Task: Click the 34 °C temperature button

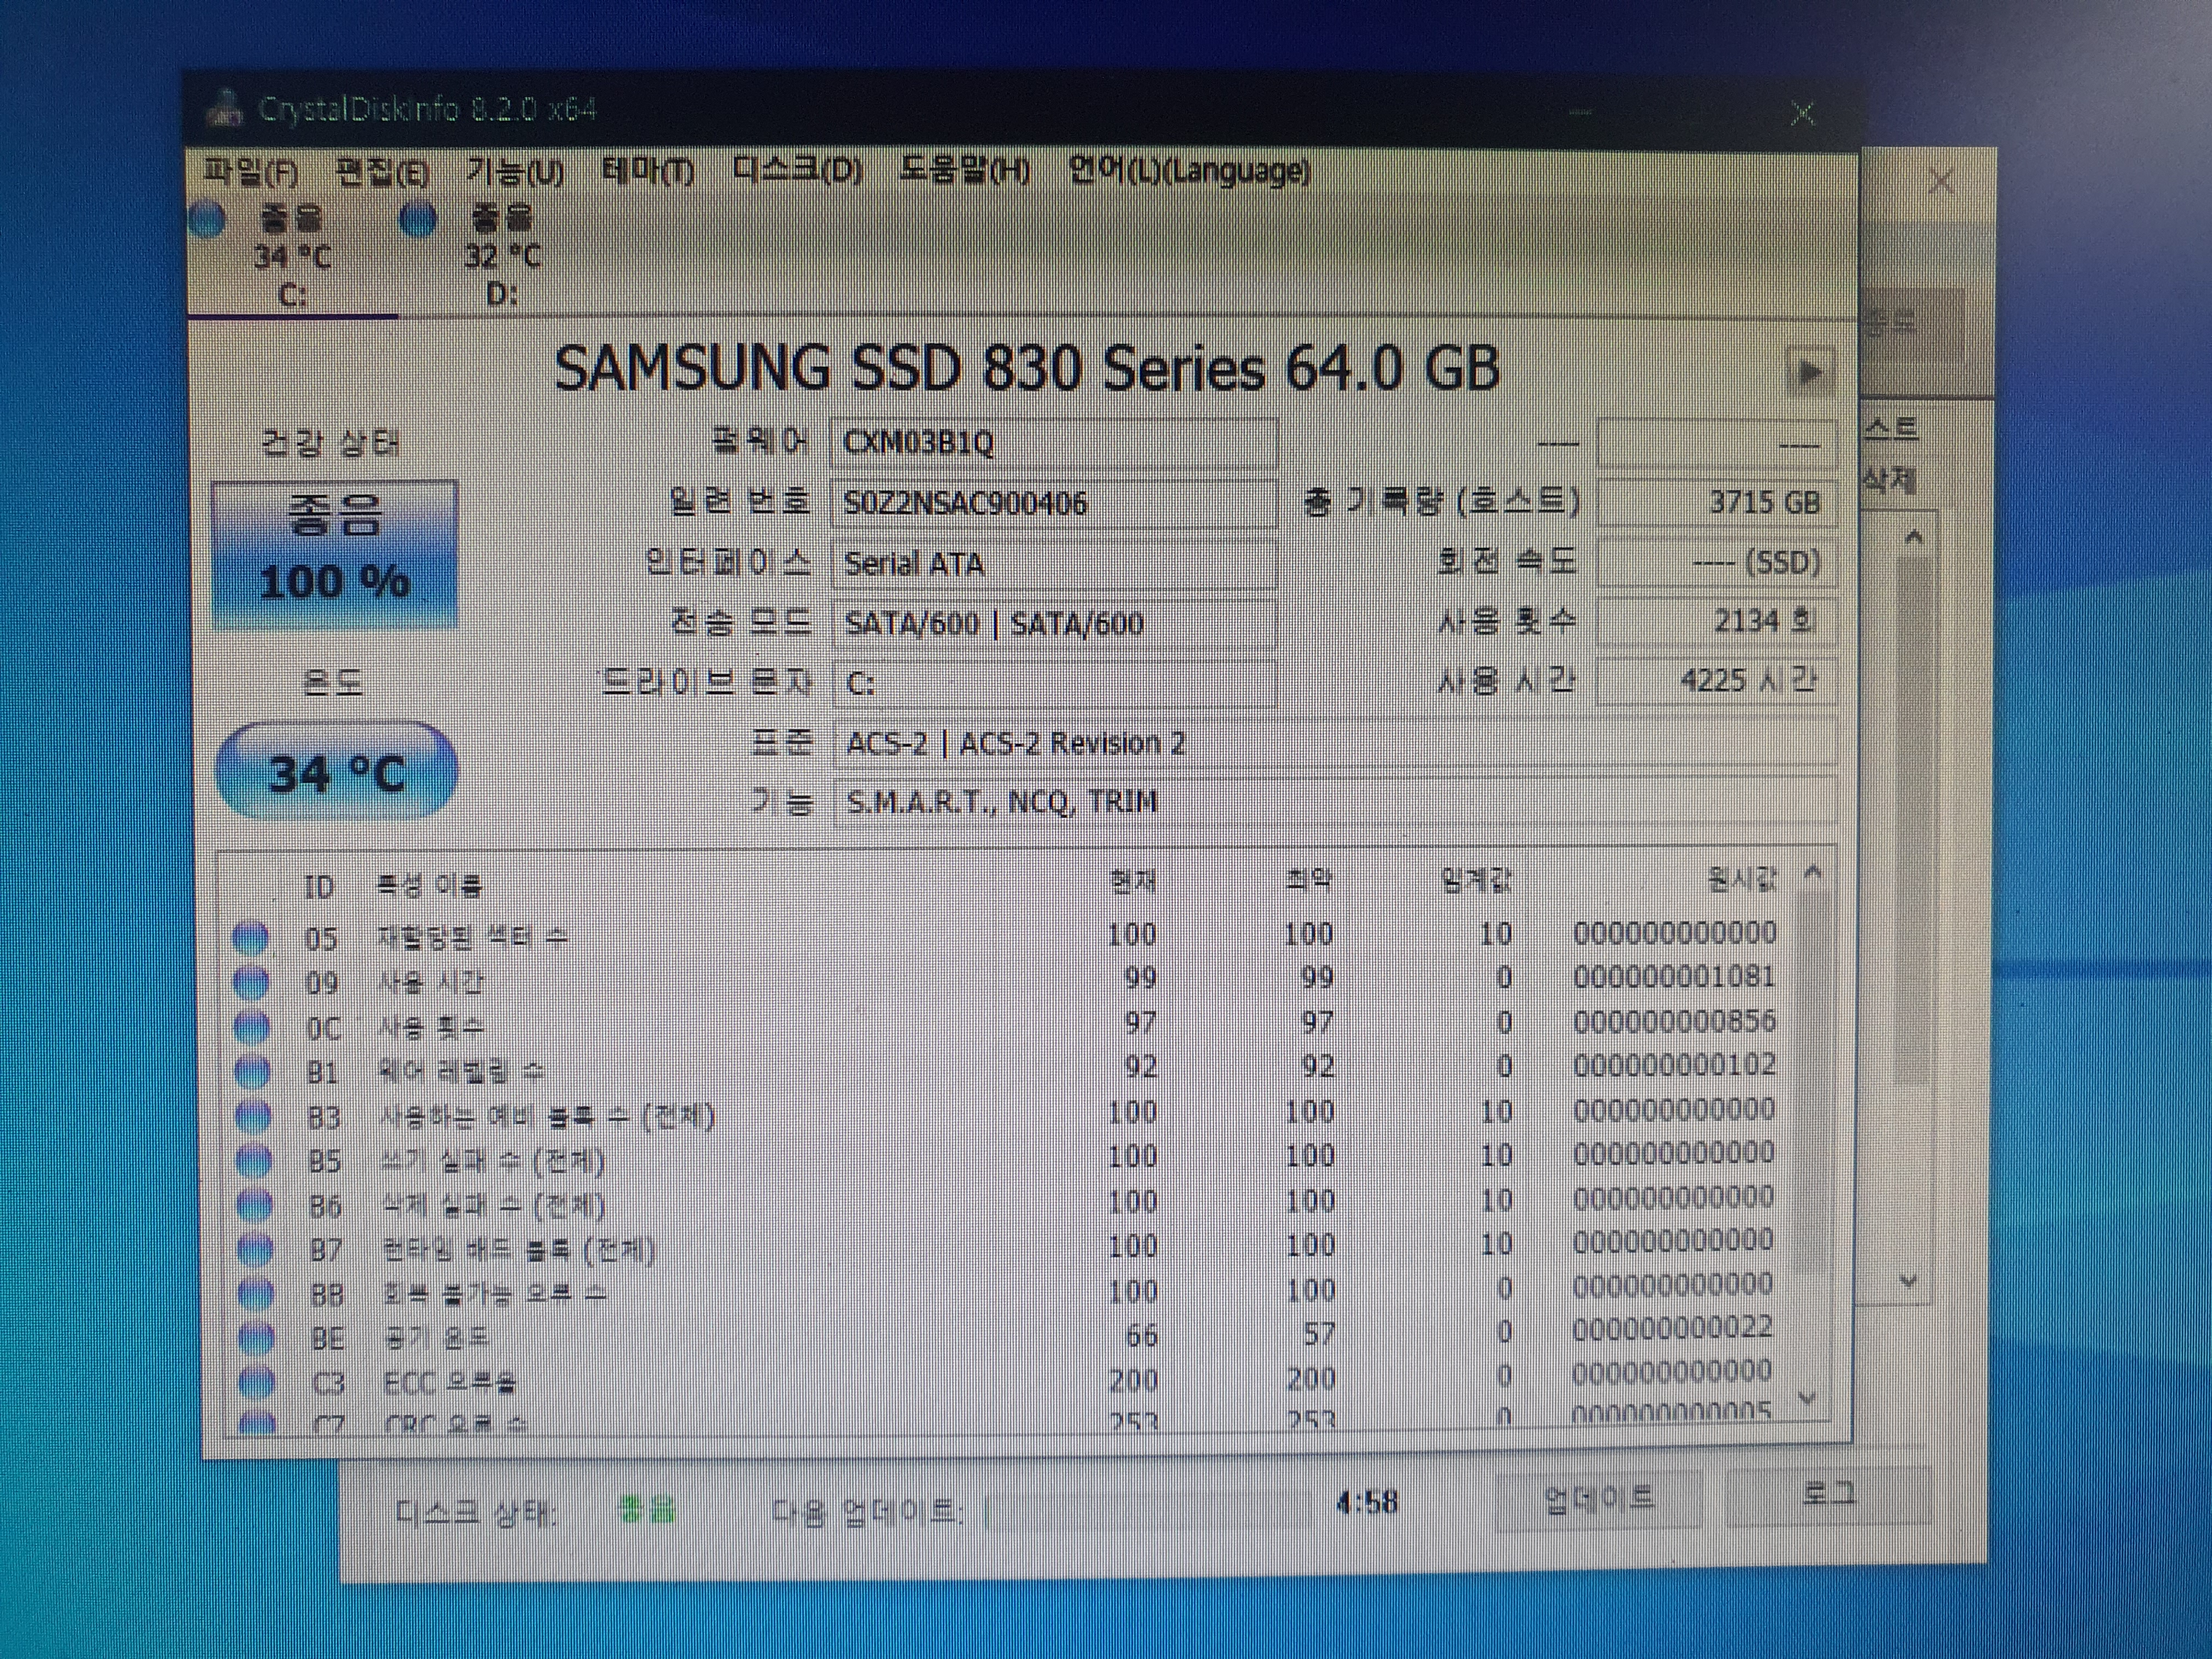Action: (x=336, y=772)
